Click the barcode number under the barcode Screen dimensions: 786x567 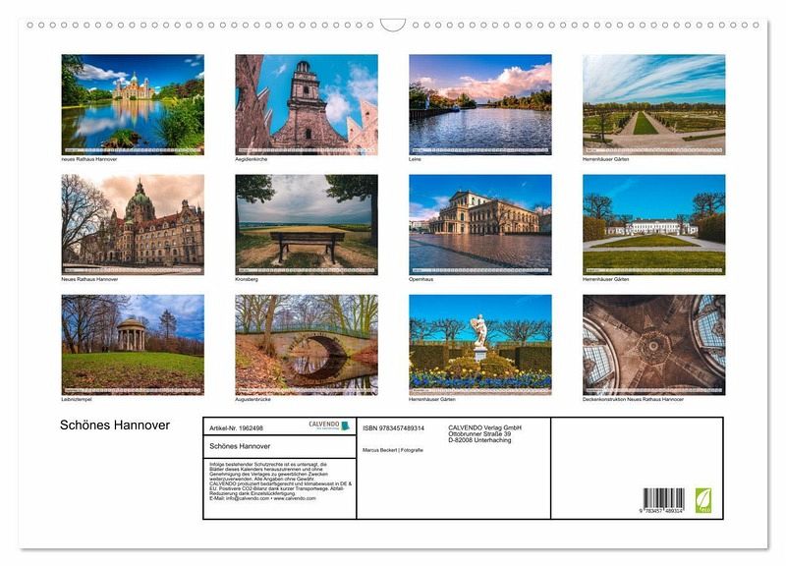tap(661, 510)
